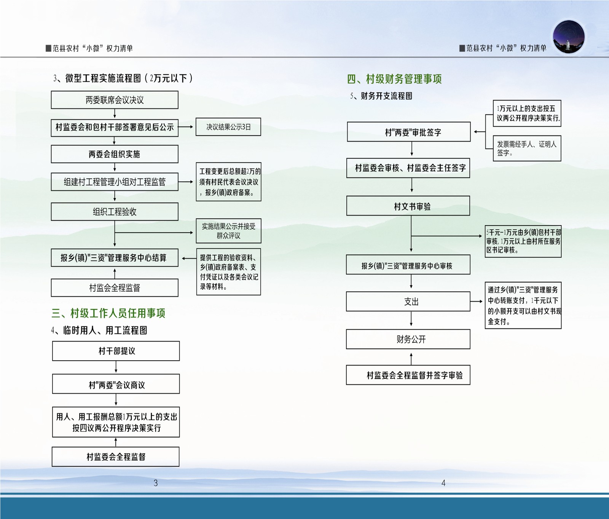Select the '实施结果公示并接受群众评议' note box

[228, 231]
